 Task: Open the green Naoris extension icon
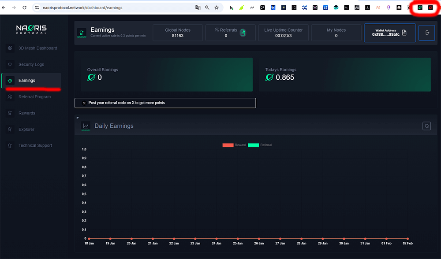pos(420,7)
